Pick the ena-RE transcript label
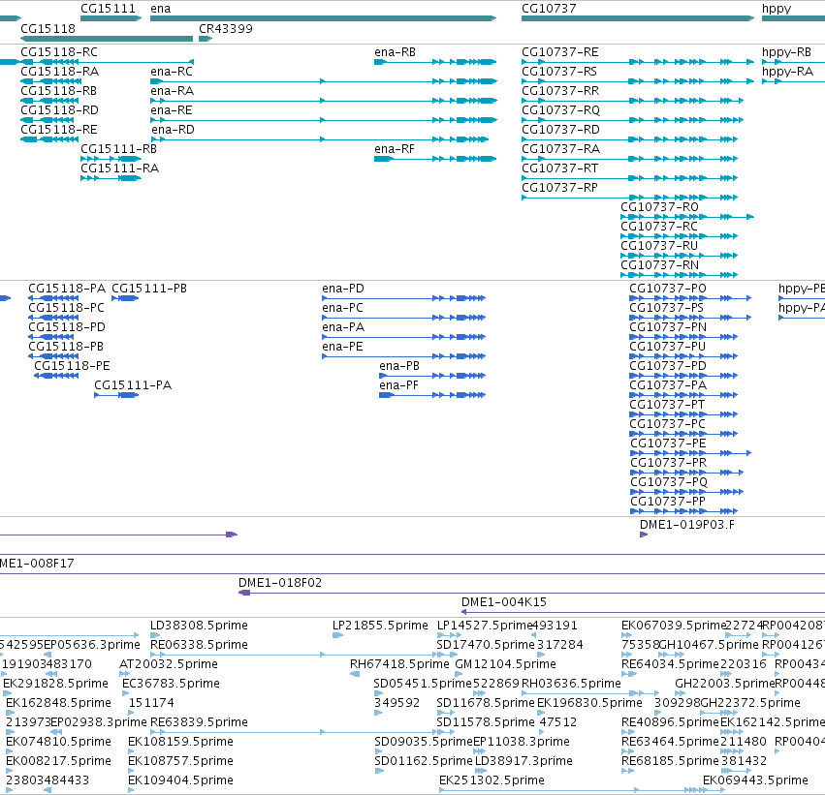Viewport: 825px width, 795px height. click(172, 110)
